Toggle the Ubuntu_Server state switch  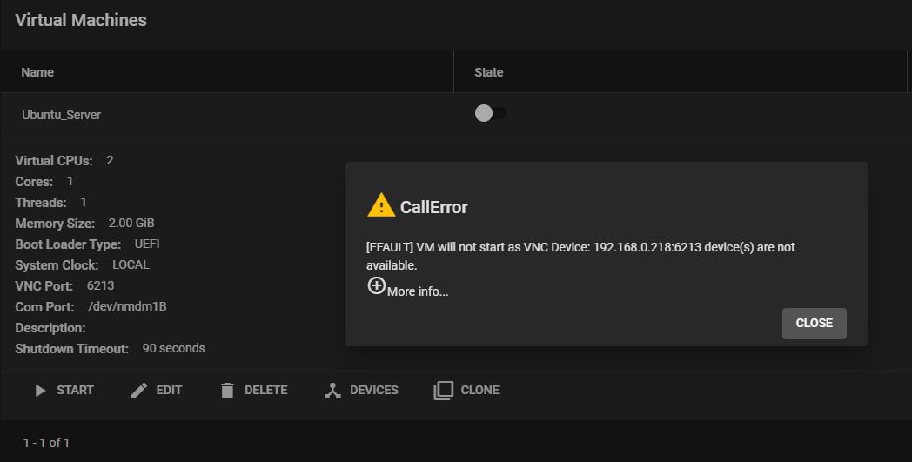click(x=490, y=113)
